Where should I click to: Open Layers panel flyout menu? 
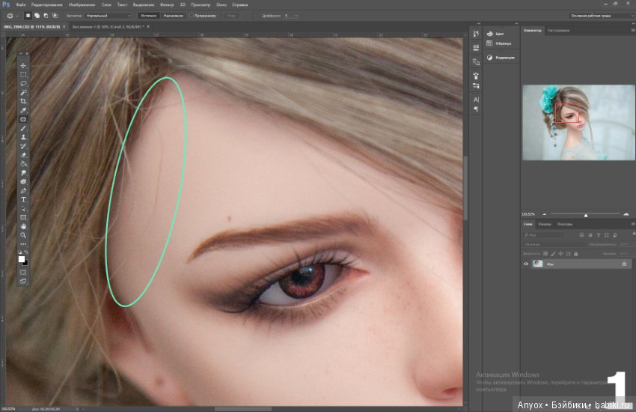tap(632, 224)
